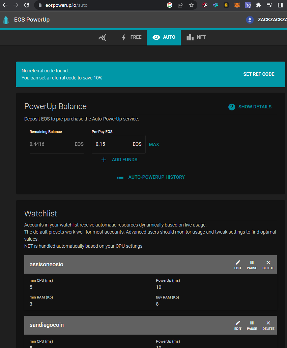Click the 'PowerUp Balance' heading
Image resolution: width=287 pixels, height=348 pixels.
[55, 106]
